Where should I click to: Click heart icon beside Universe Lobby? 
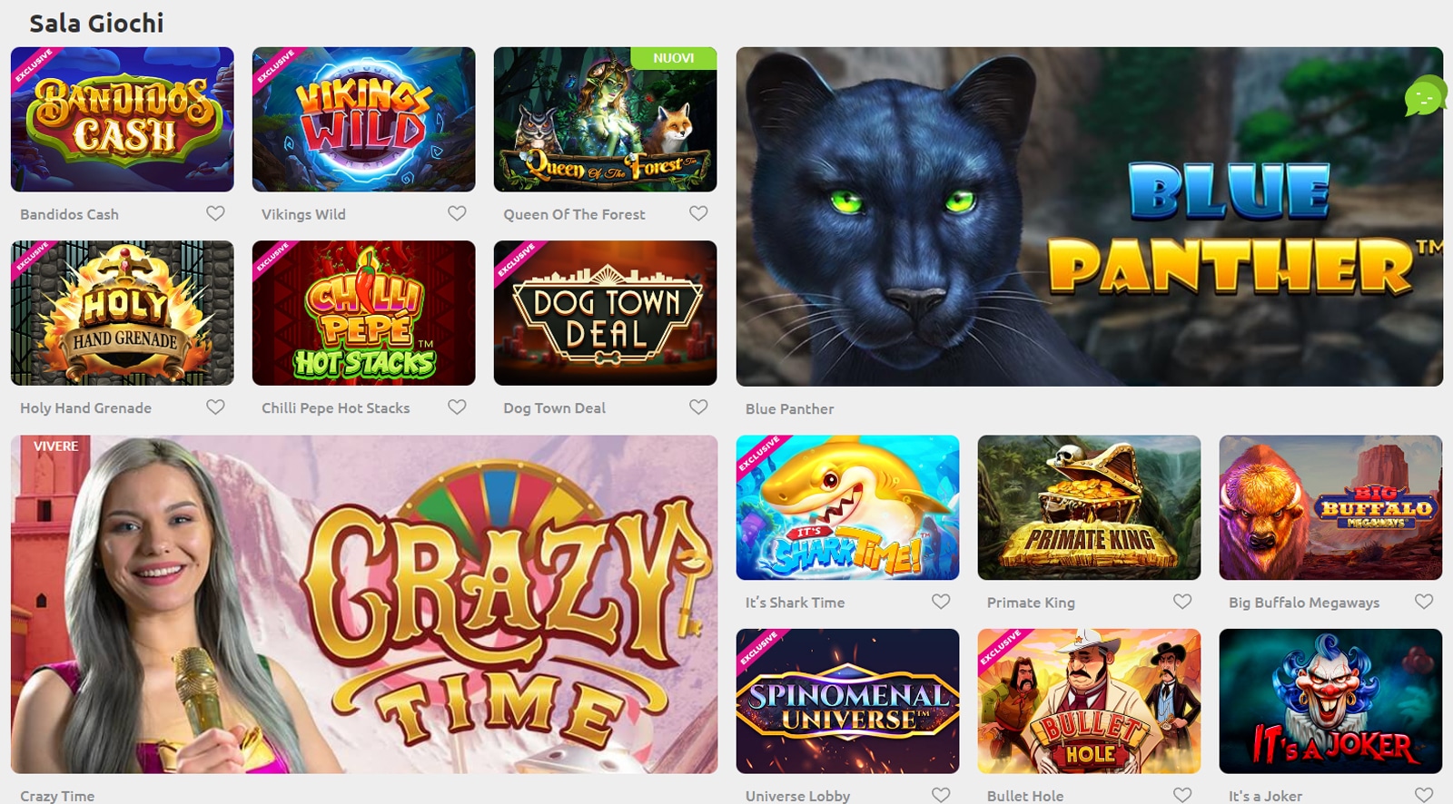tap(941, 794)
